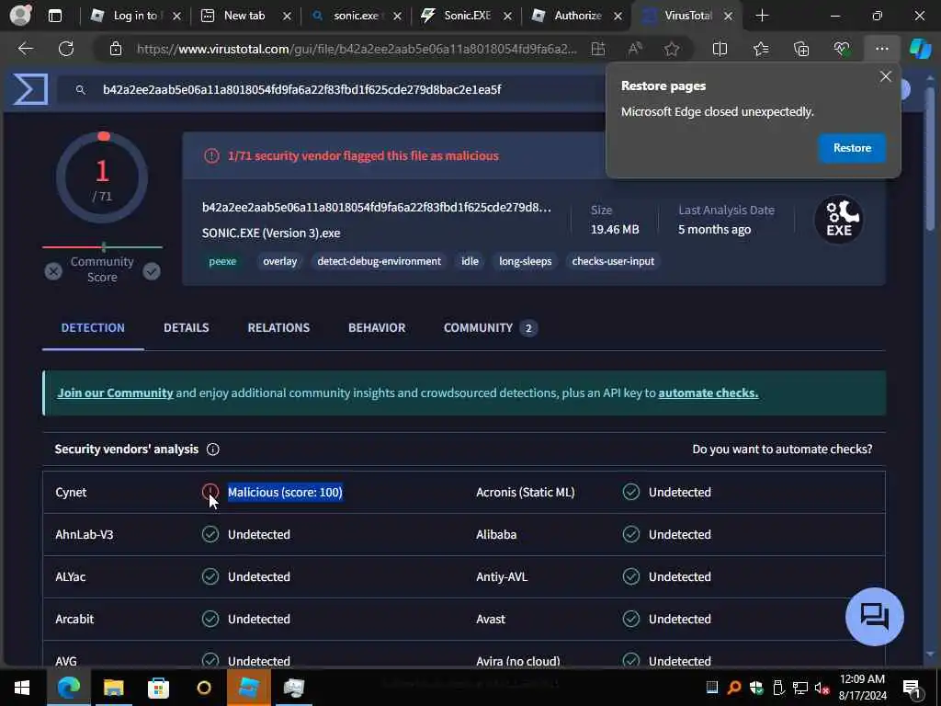Open File Explorer from taskbar

[x=113, y=688]
